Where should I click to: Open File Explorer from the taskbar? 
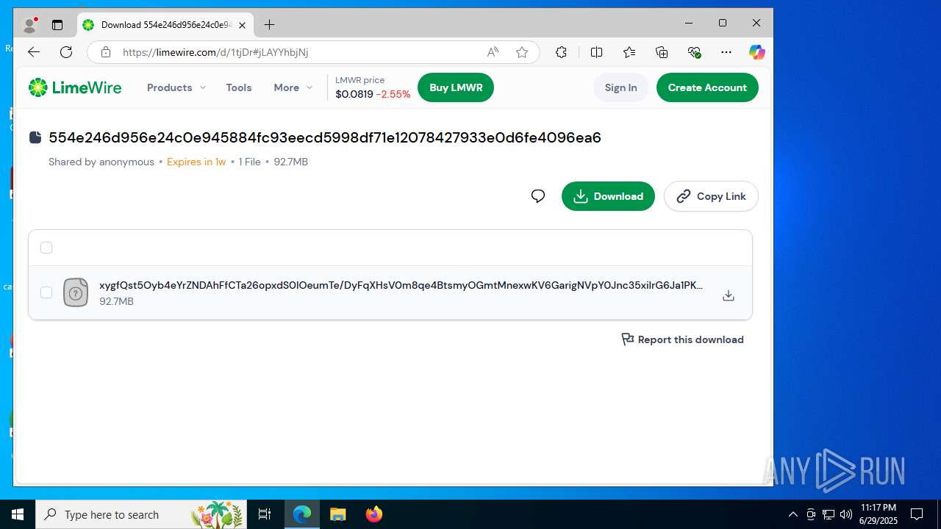[x=337, y=514]
